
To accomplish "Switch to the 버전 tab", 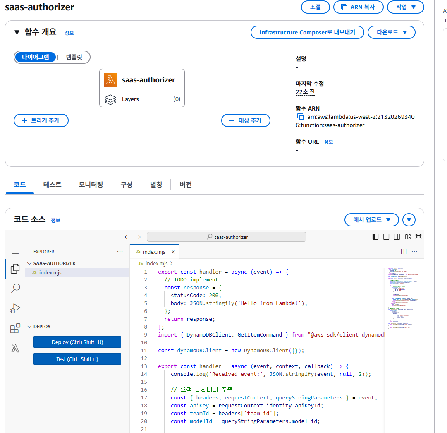I will [186, 185].
